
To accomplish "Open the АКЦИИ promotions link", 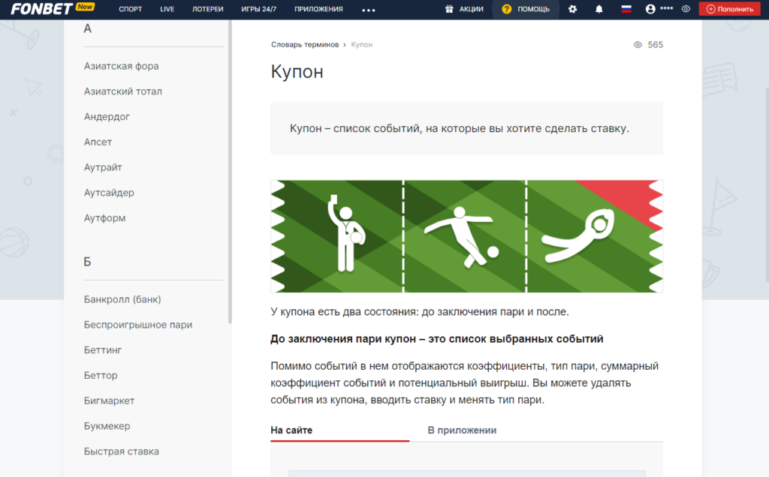I will point(472,9).
